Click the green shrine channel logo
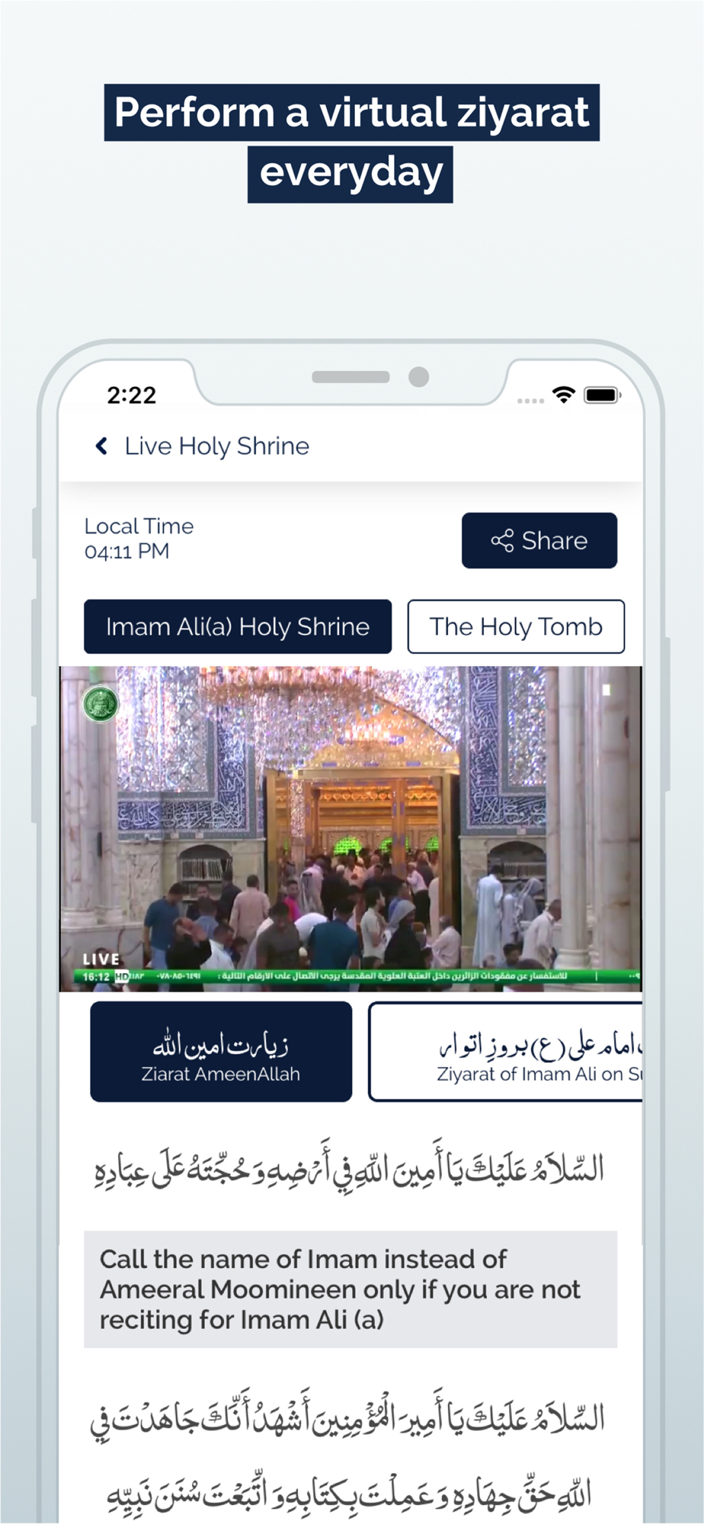The image size is (704, 1524). tap(101, 703)
